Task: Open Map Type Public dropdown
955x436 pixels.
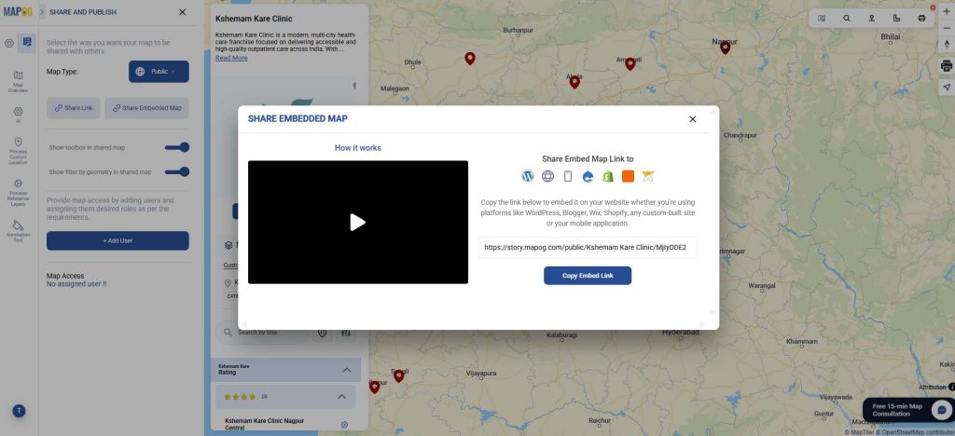Action: click(159, 71)
